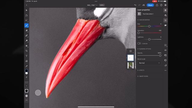
Task: Open more tool options at the toolbar bottom
Action: [x=27, y=100]
